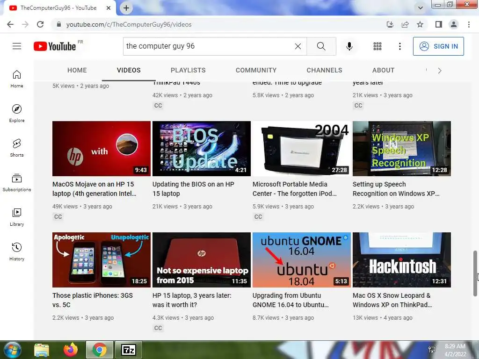Switch to the CHANNELS channel tab

(325, 70)
